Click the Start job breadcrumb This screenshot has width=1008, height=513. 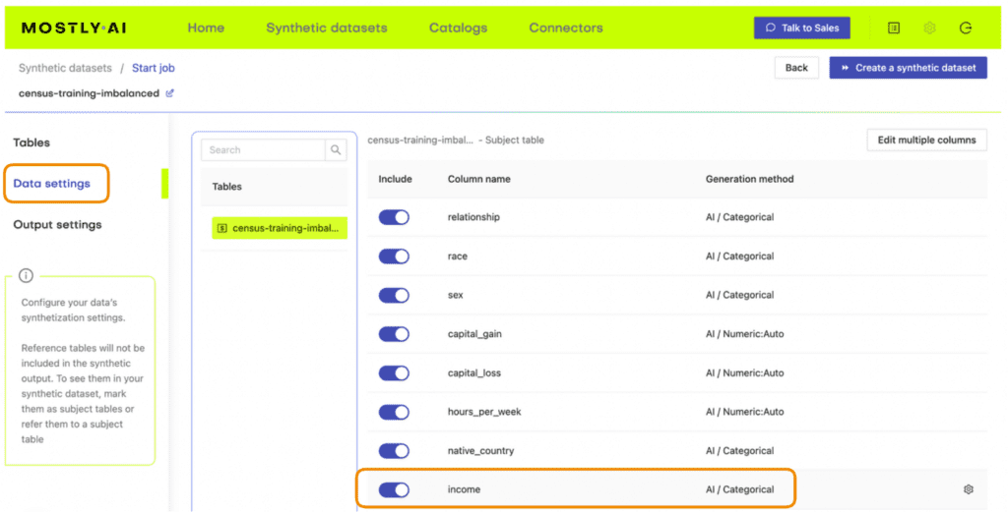coord(153,68)
